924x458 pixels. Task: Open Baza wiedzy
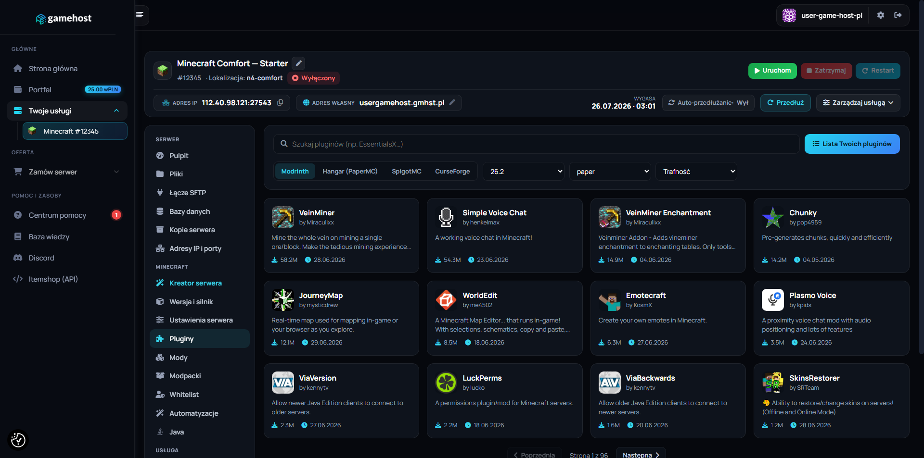[x=67, y=237]
